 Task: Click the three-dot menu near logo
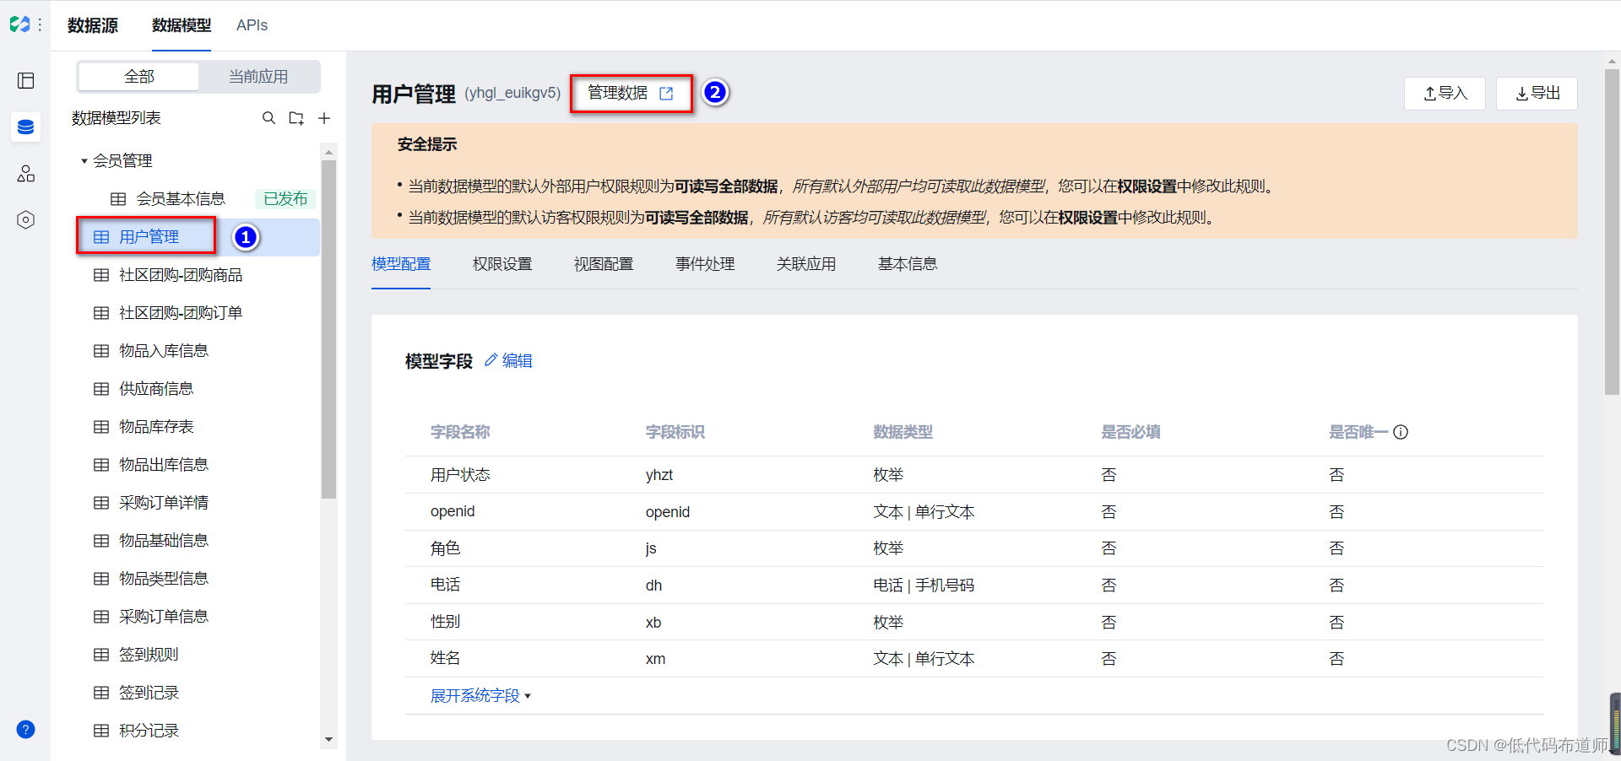pyautogui.click(x=40, y=25)
